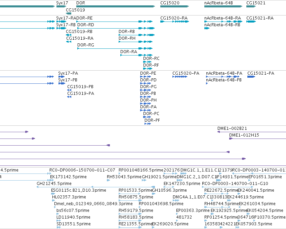
Task: Click the DOR gene label in top track
Action: (x=81, y=3)
